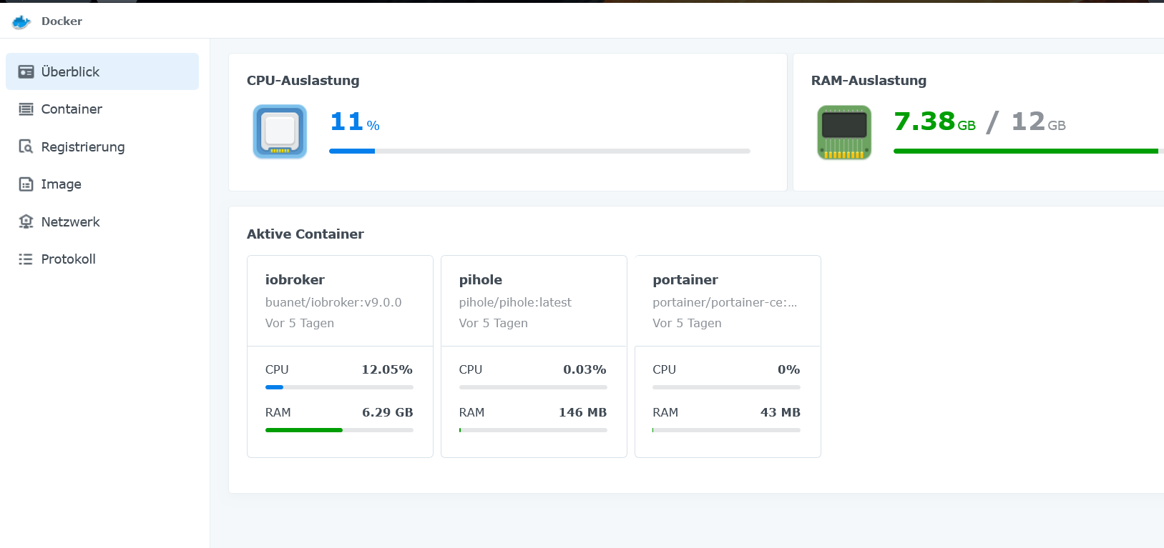This screenshot has width=1164, height=548.
Task: Click the portainer CPU usage bar
Action: (726, 387)
